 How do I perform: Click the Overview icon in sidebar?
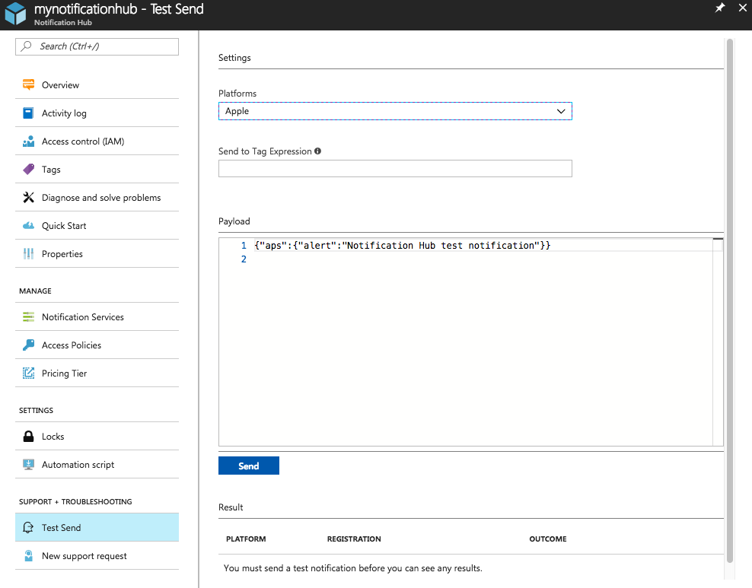[x=29, y=85]
